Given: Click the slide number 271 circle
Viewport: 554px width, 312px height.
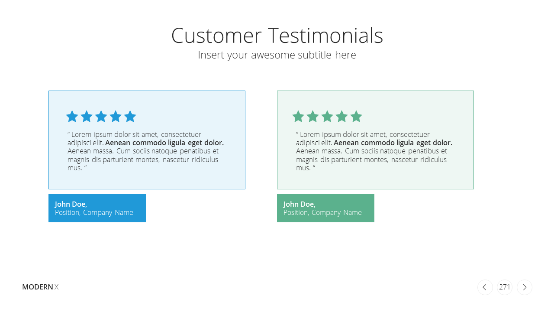Looking at the screenshot, I should pos(505,287).
